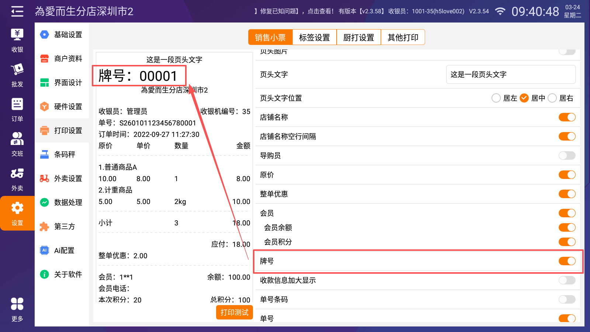This screenshot has width=590, height=332.
Task: Expand the hamburger menu icon at top left
Action: (x=17, y=11)
